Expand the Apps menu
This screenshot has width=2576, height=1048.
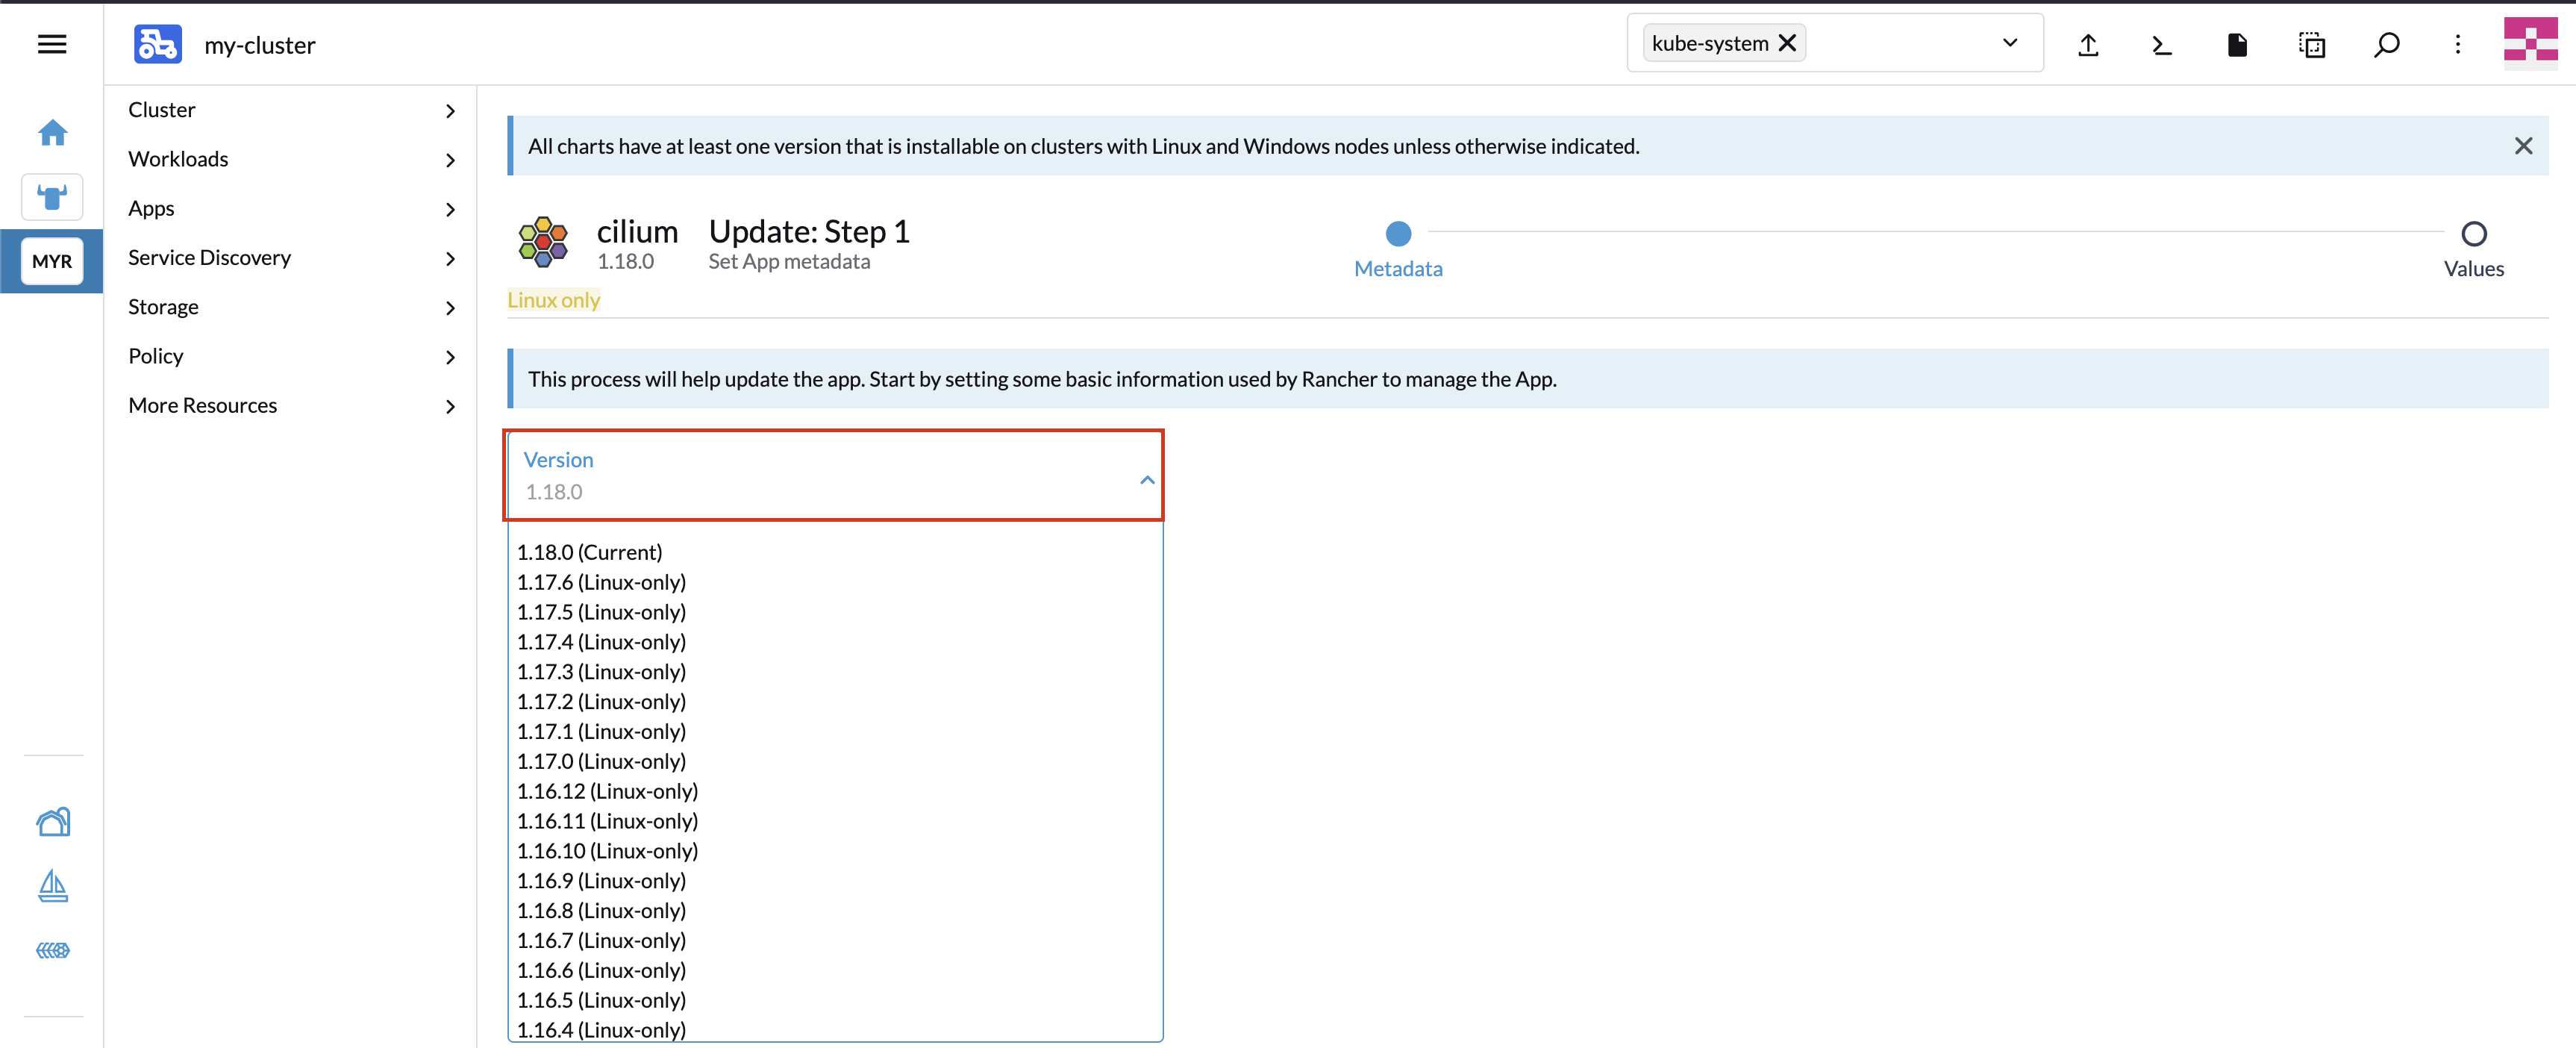point(291,208)
